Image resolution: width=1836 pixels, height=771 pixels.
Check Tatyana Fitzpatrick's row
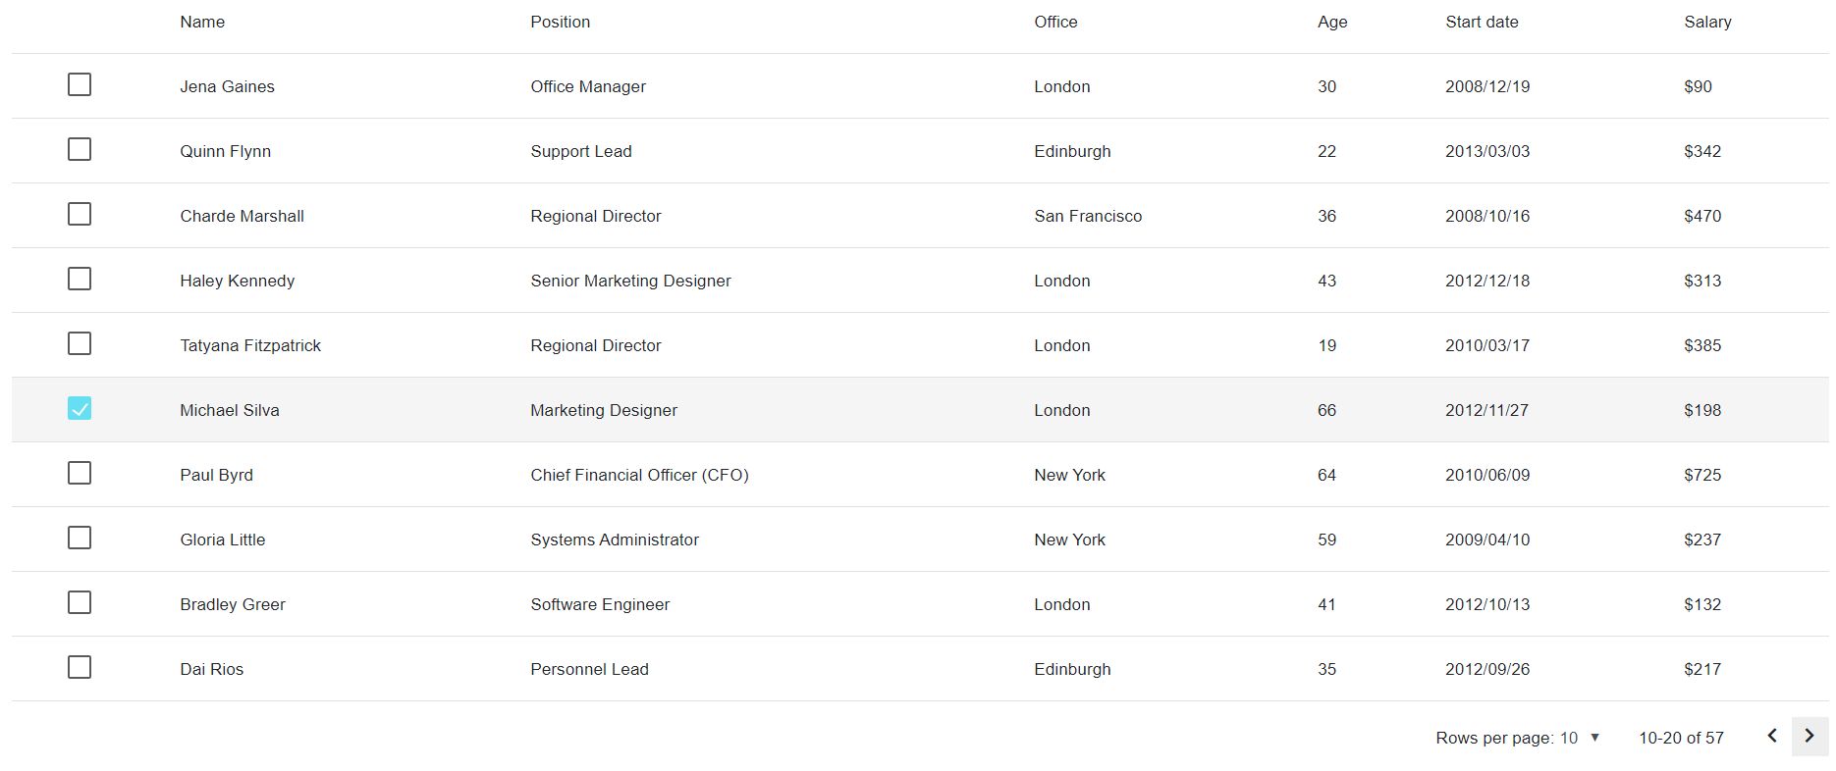tap(80, 344)
